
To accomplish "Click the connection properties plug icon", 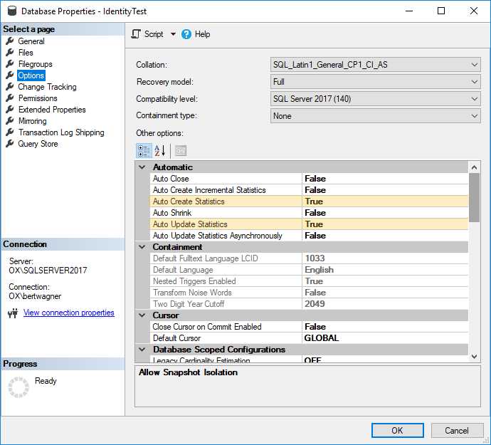I will (x=13, y=313).
